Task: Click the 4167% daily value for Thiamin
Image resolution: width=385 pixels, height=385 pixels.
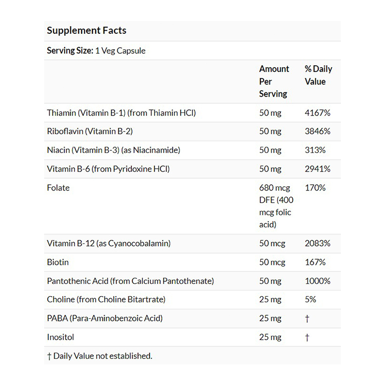Action: pyautogui.click(x=317, y=112)
